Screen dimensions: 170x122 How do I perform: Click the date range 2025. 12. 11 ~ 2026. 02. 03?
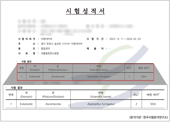point(125,39)
